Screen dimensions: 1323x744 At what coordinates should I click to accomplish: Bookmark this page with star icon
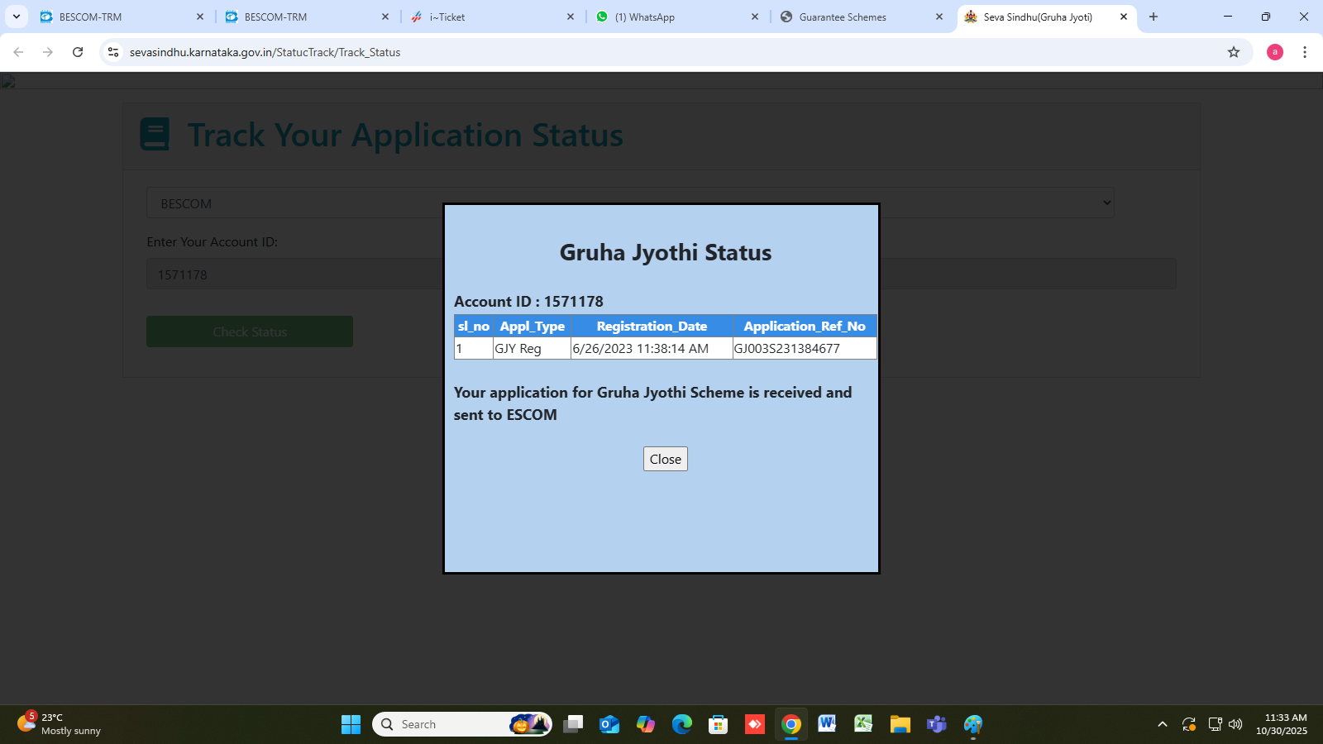point(1234,52)
